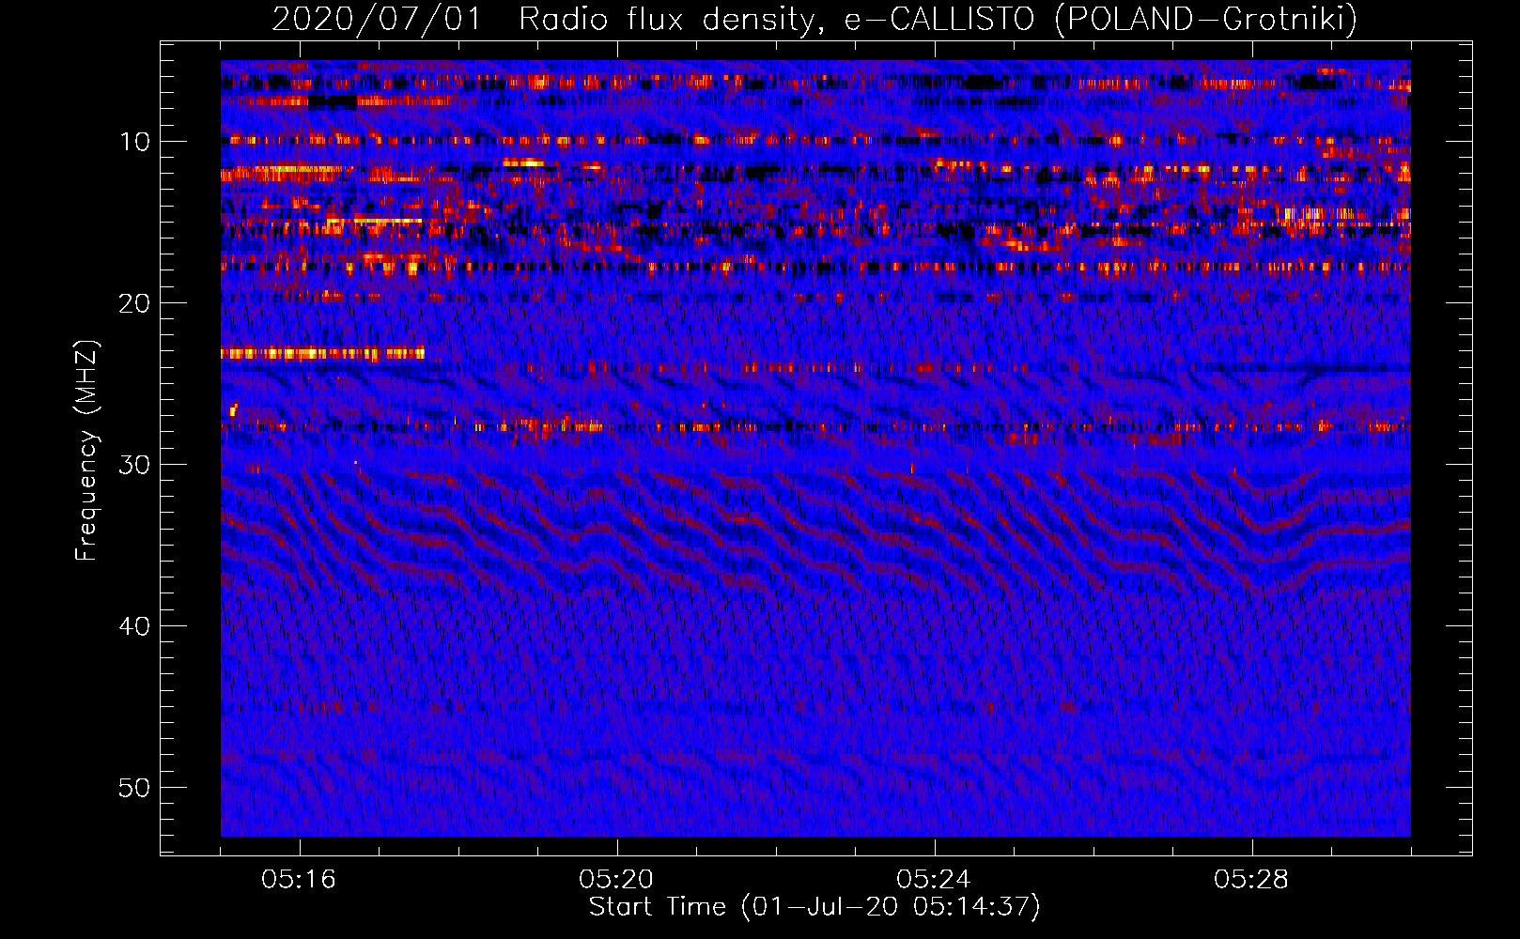This screenshot has height=939, width=1520.
Task: Click the 30 MHz frequency tick label
Action: pos(135,465)
